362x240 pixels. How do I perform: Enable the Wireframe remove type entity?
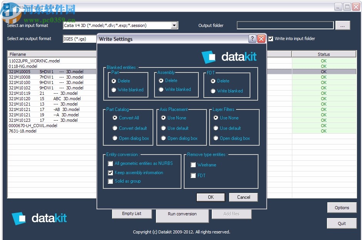[193, 164]
